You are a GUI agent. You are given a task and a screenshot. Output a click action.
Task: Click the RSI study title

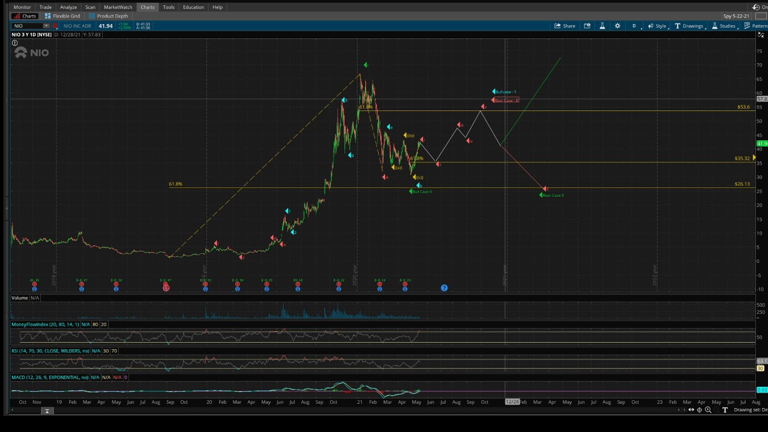(x=50, y=350)
